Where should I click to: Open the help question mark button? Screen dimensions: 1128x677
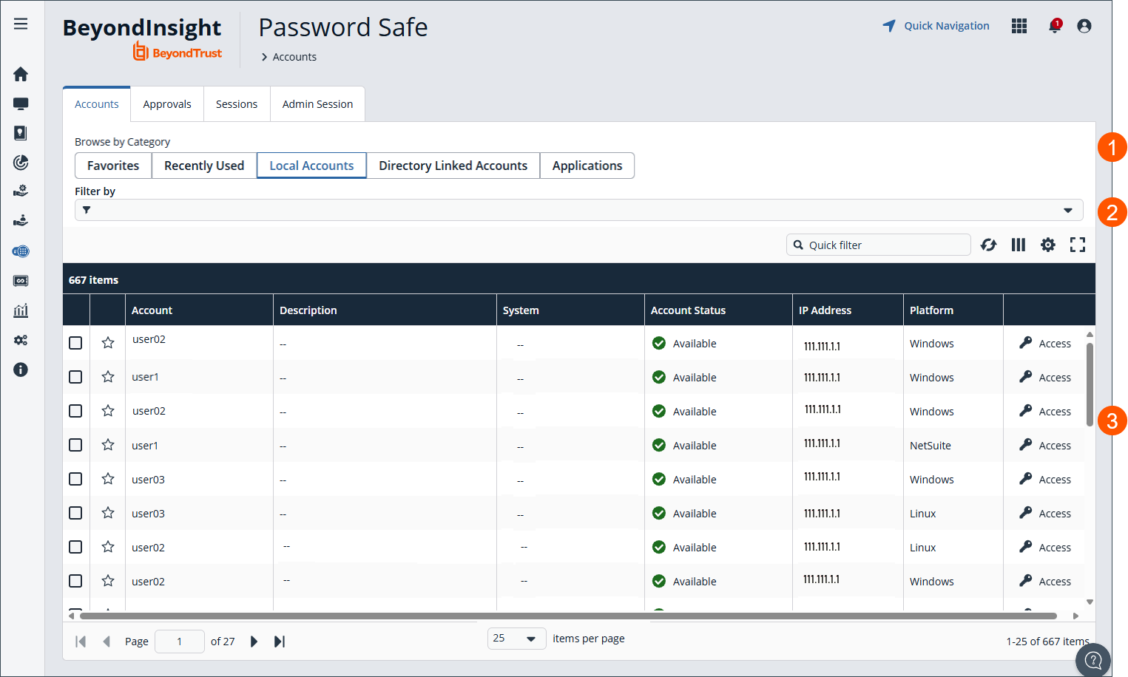[1093, 660]
